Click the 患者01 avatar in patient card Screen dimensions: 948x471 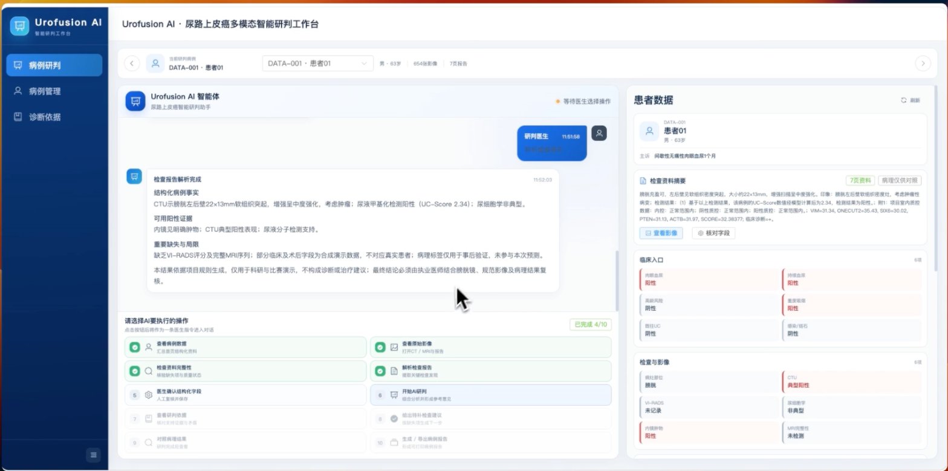[649, 131]
